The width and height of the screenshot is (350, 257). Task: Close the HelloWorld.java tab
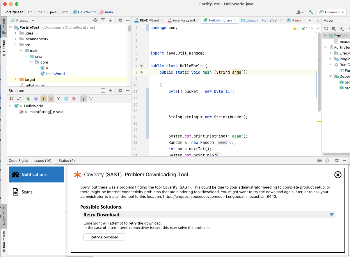click(x=235, y=20)
